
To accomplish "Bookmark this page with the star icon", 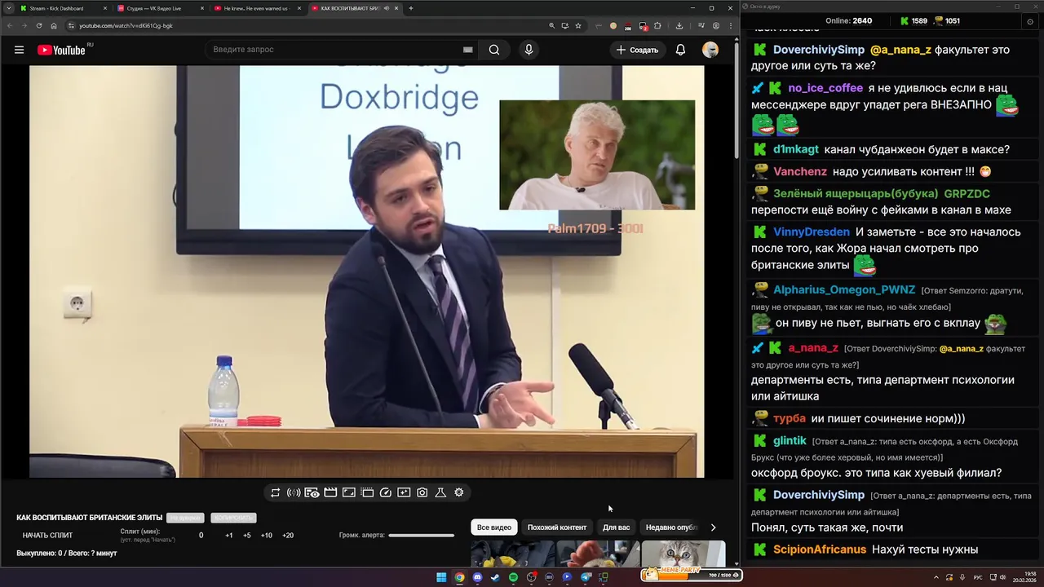I will [578, 25].
